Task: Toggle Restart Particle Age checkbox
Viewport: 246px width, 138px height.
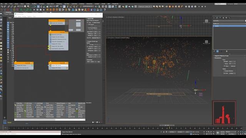Action: click(87, 41)
